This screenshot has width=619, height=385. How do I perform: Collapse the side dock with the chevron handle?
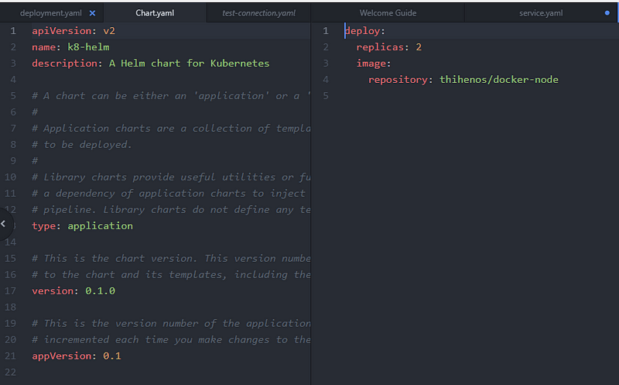[4, 224]
